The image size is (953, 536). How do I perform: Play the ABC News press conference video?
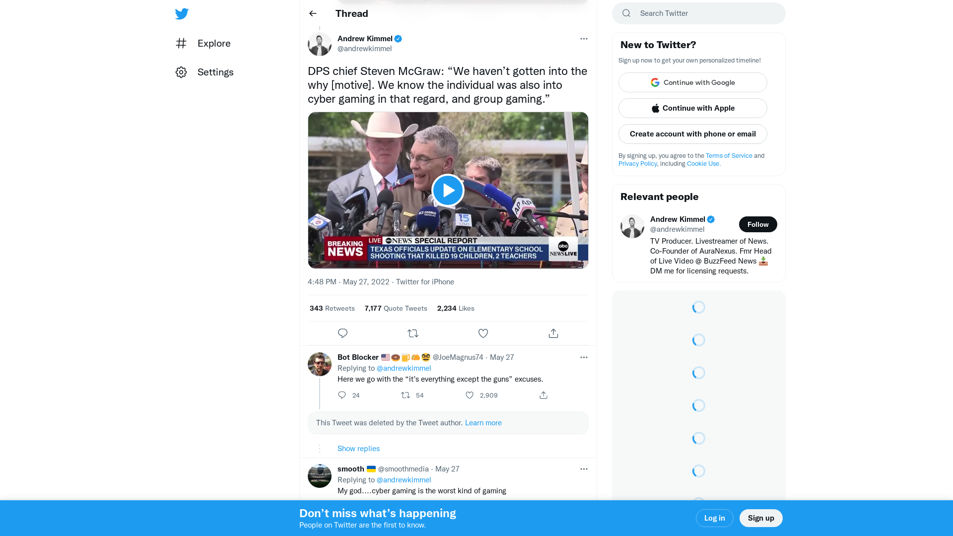coord(448,190)
